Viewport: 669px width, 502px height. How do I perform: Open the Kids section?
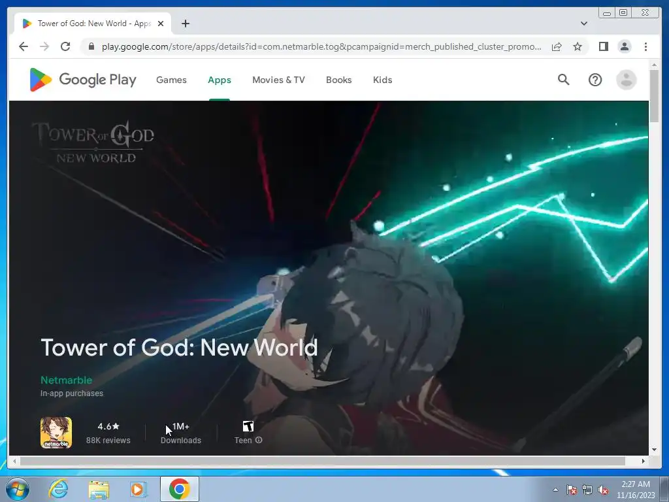pos(382,80)
